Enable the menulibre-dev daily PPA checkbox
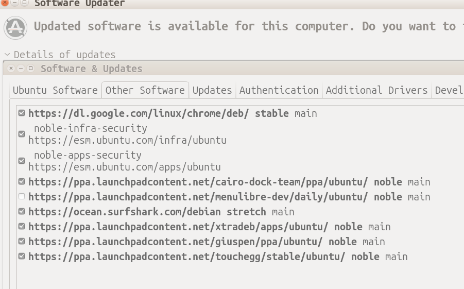 point(22,196)
